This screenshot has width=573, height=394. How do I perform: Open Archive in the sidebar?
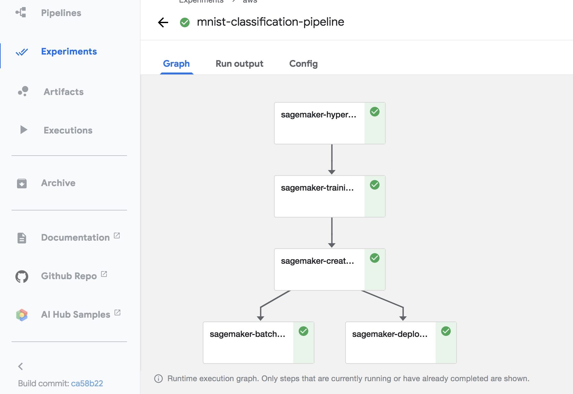pos(58,183)
